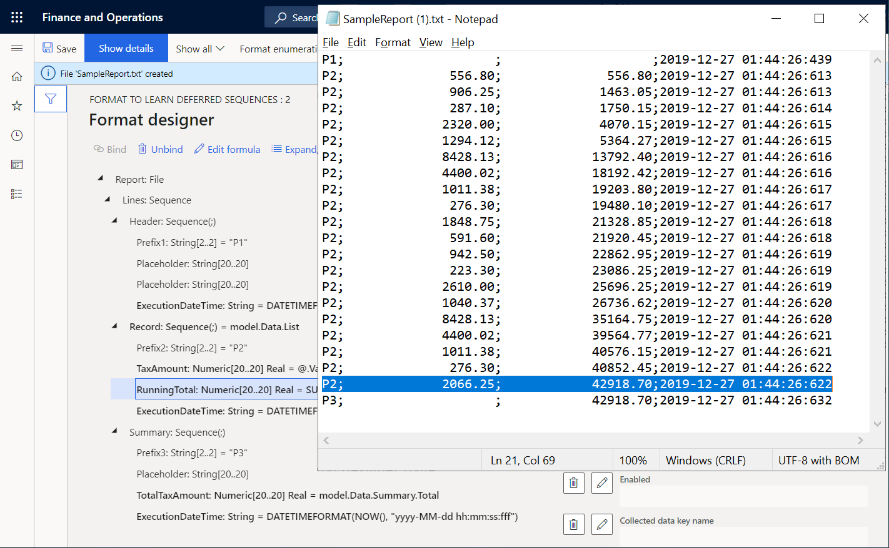The image size is (889, 548).
Task: Click the Show details button
Action: 126,47
